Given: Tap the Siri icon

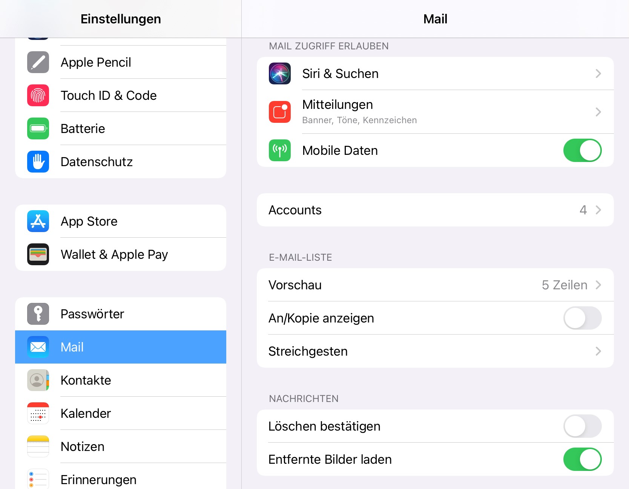Looking at the screenshot, I should click(x=280, y=73).
